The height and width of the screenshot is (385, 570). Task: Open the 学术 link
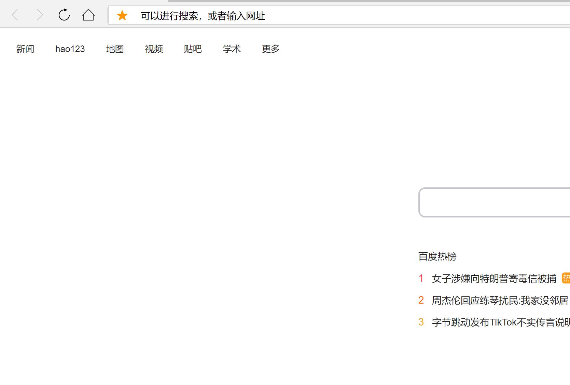coord(232,49)
